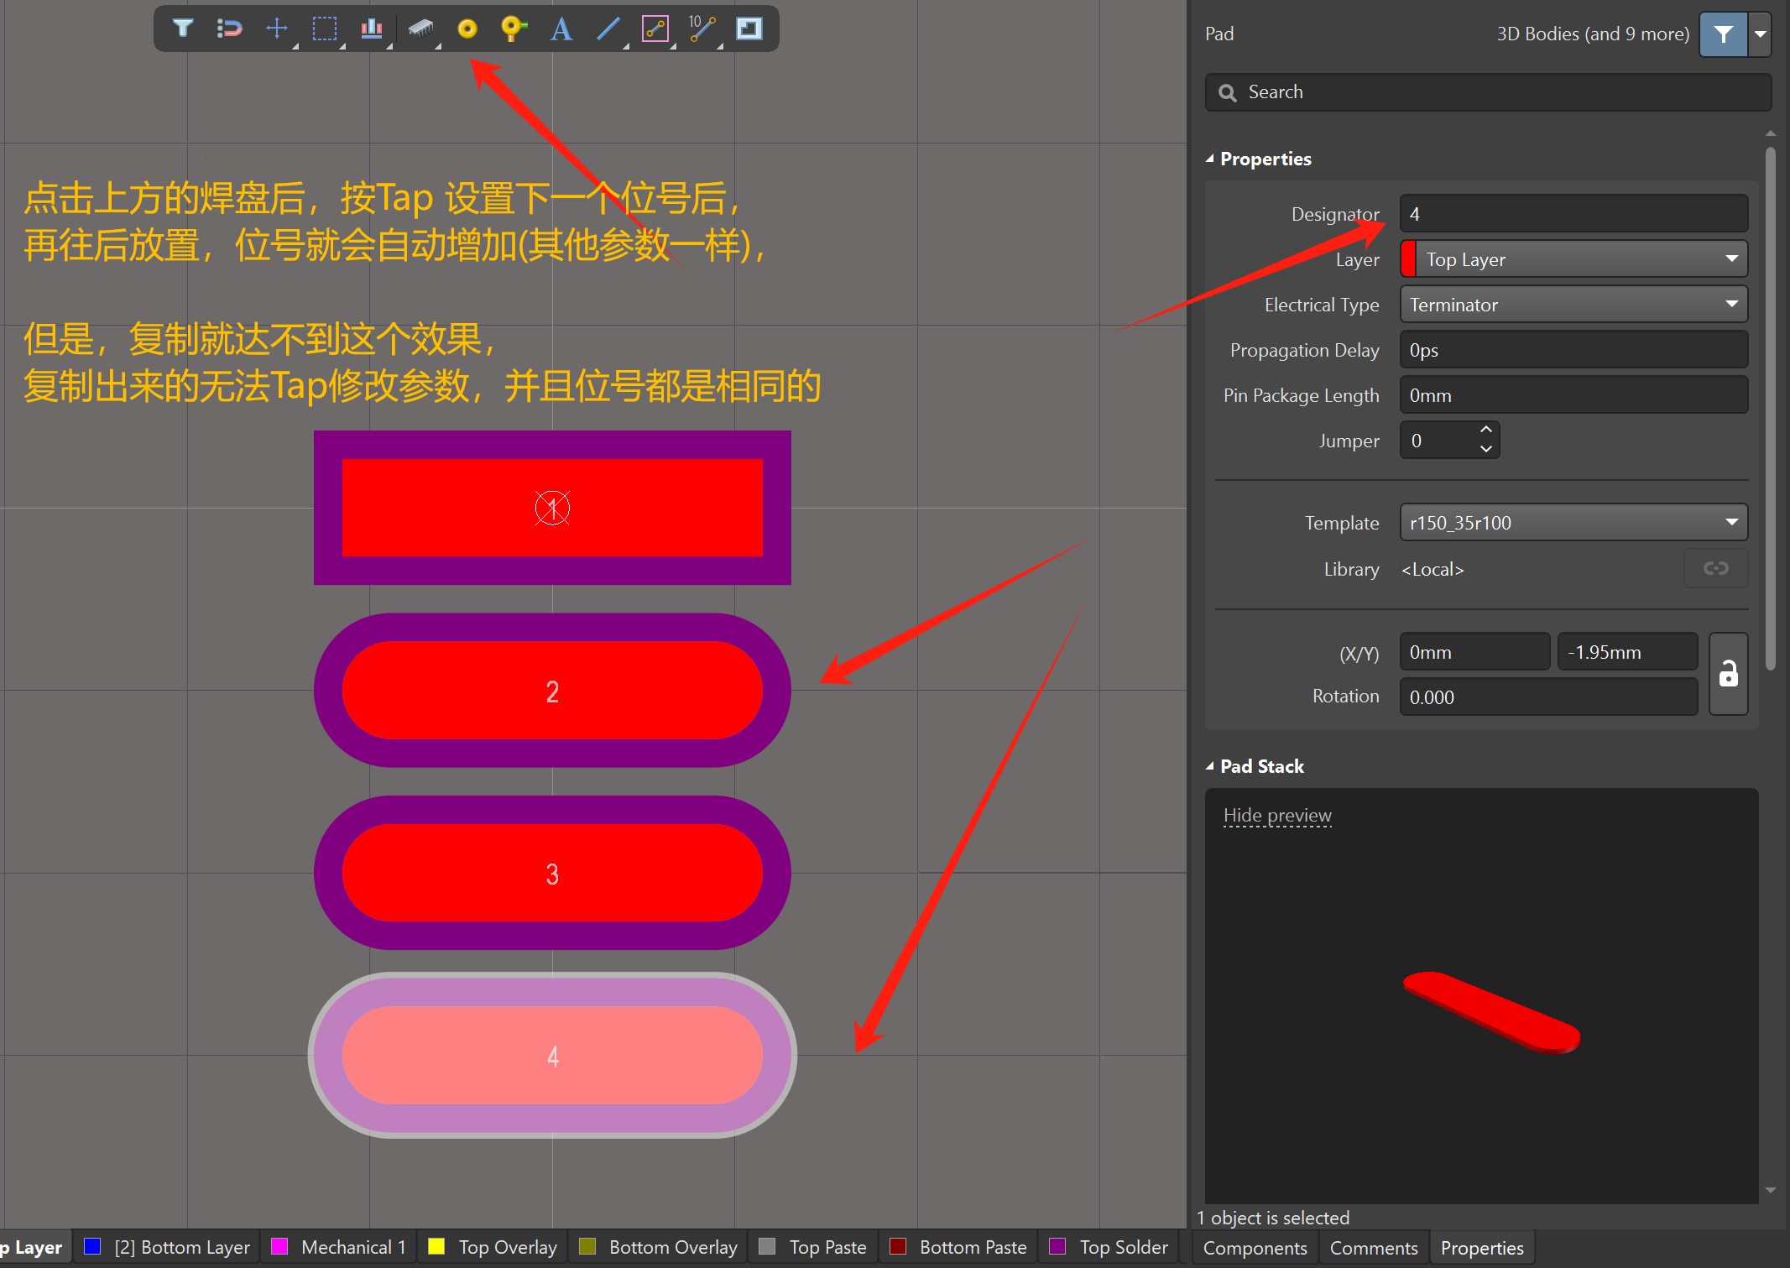Select the Place Line tool
This screenshot has width=1790, height=1268.
[608, 29]
